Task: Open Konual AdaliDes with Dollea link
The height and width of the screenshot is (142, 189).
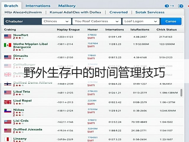Action: [x=75, y=12]
